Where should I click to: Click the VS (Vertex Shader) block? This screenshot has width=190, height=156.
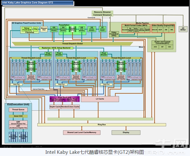click(x=92, y=29)
